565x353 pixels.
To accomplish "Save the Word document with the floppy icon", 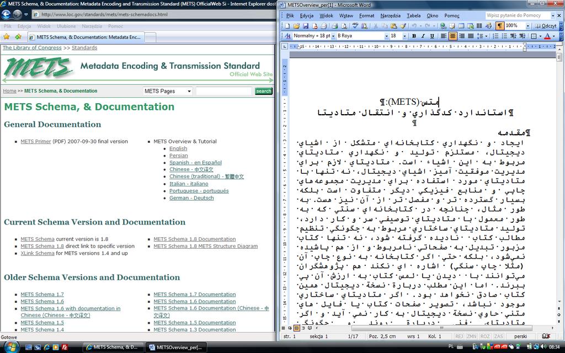I will [306, 26].
